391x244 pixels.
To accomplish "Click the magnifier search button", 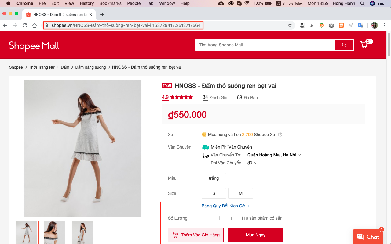I will point(344,45).
